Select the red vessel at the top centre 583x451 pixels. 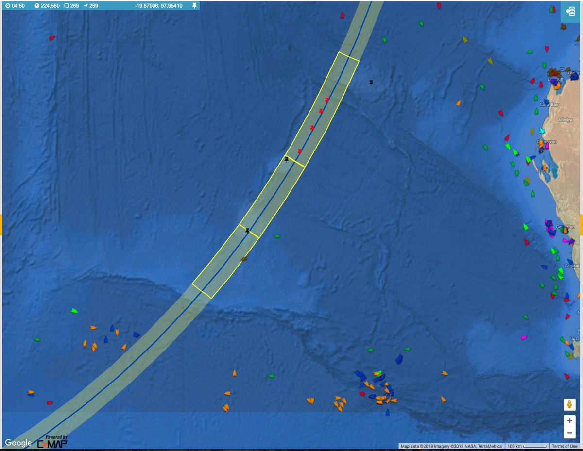click(439, 6)
